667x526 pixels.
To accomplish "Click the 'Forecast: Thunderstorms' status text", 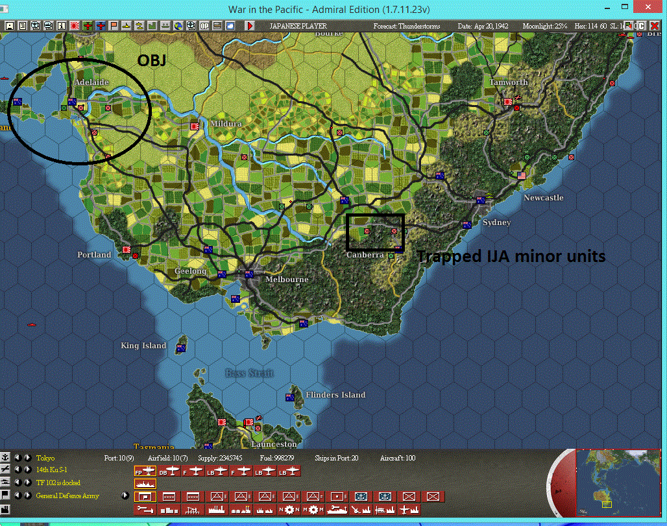I will point(407,26).
